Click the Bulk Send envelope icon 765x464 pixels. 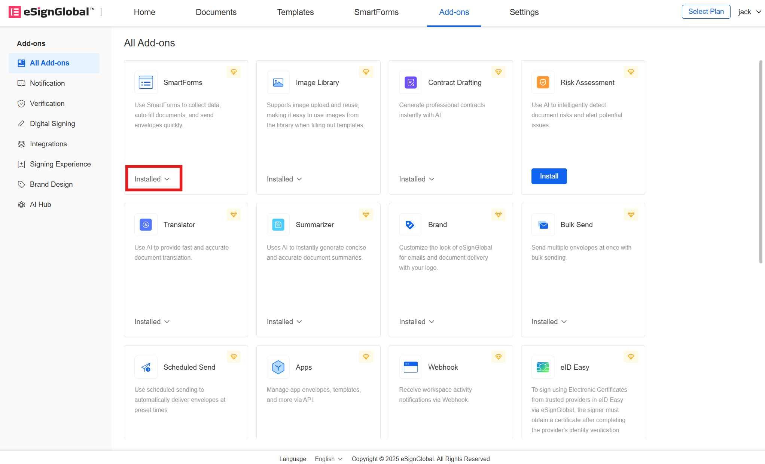tap(543, 225)
